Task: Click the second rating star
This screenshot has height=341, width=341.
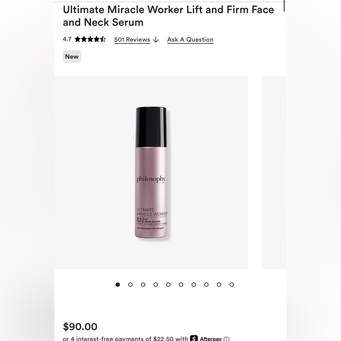Action: (84, 39)
